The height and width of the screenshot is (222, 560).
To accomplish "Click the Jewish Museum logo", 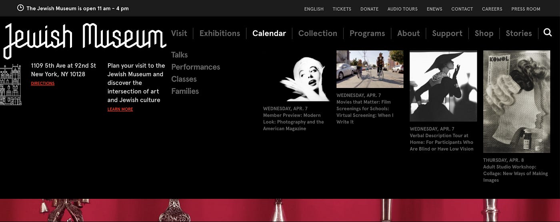I will pyautogui.click(x=85, y=41).
